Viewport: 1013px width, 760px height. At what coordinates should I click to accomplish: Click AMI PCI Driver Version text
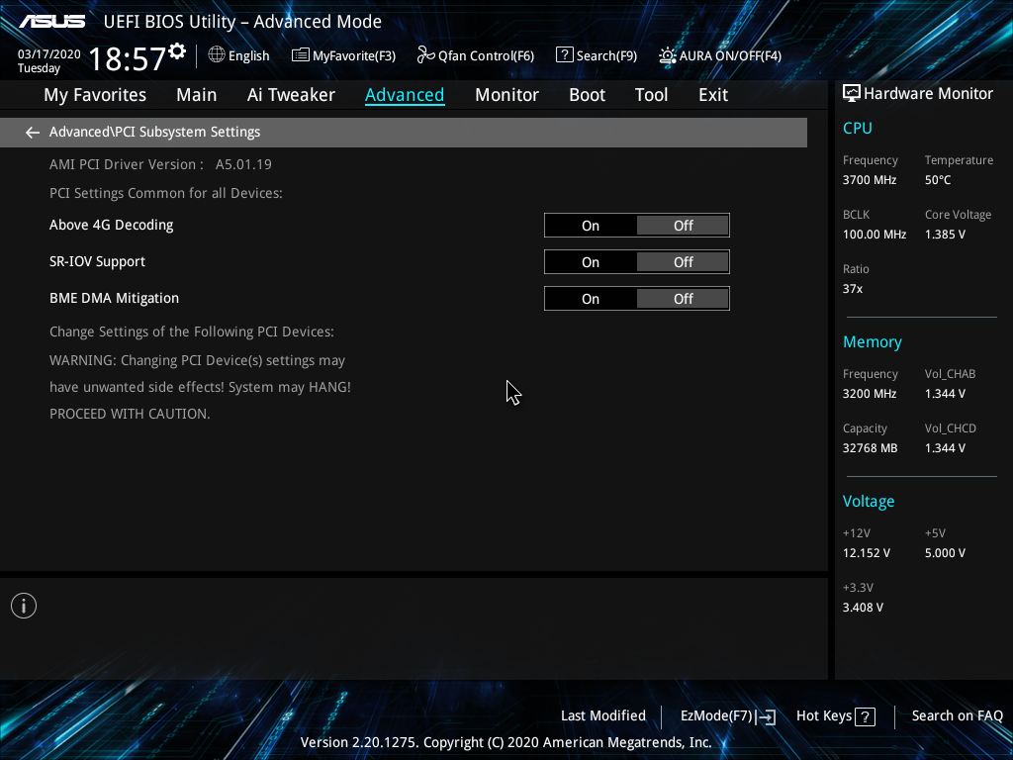(x=160, y=164)
